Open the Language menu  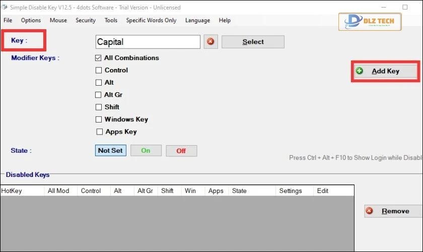197,20
